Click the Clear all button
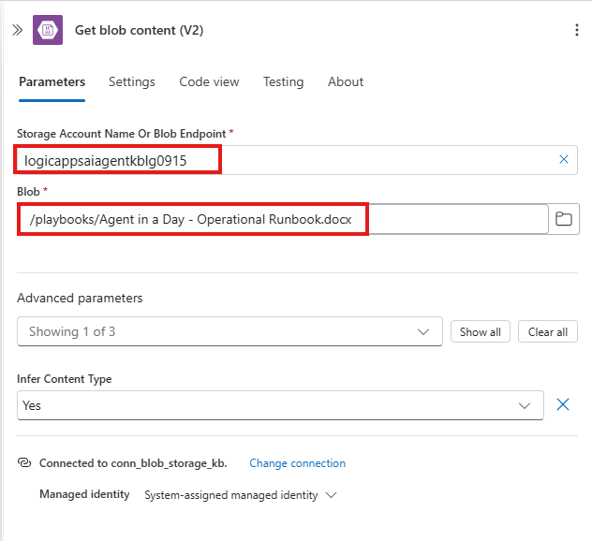Viewport: 592px width, 541px height. [x=548, y=332]
